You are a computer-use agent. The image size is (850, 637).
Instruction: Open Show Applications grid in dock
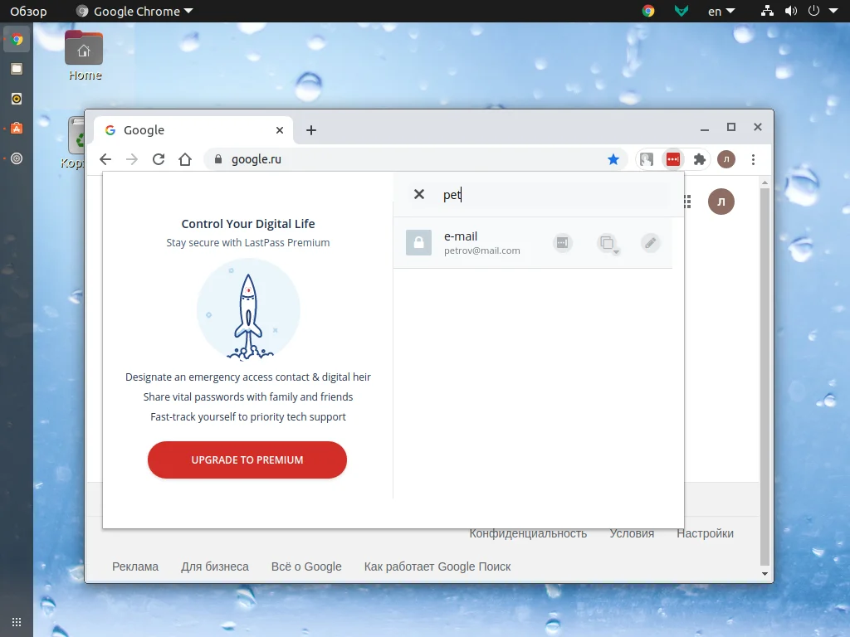(17, 622)
